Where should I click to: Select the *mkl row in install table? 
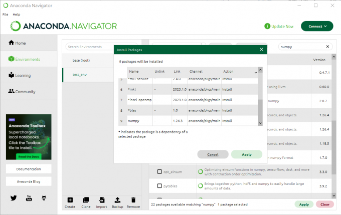click(x=188, y=89)
